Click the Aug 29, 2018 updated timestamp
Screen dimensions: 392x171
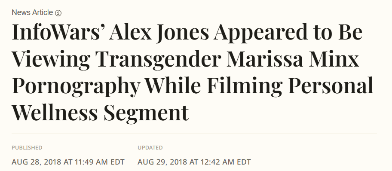tap(194, 162)
